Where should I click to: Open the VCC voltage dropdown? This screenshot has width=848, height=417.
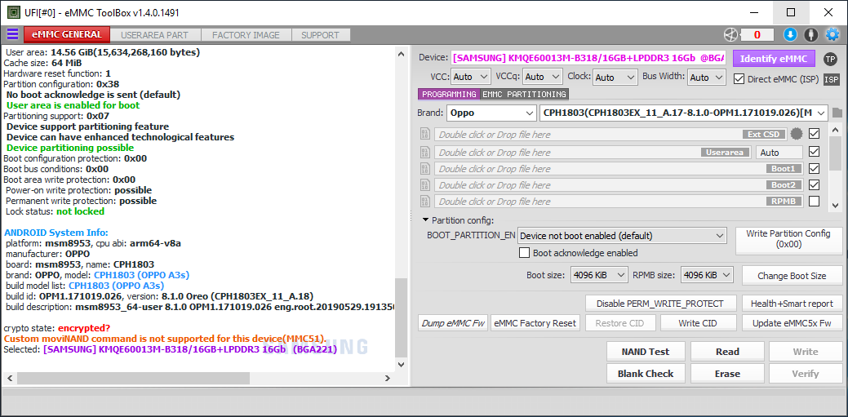point(470,77)
